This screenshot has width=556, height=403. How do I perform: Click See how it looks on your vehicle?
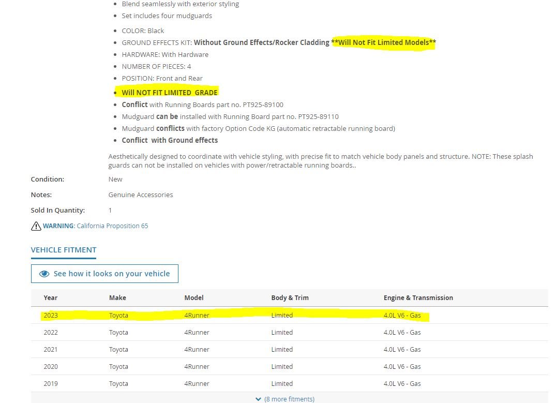click(104, 274)
